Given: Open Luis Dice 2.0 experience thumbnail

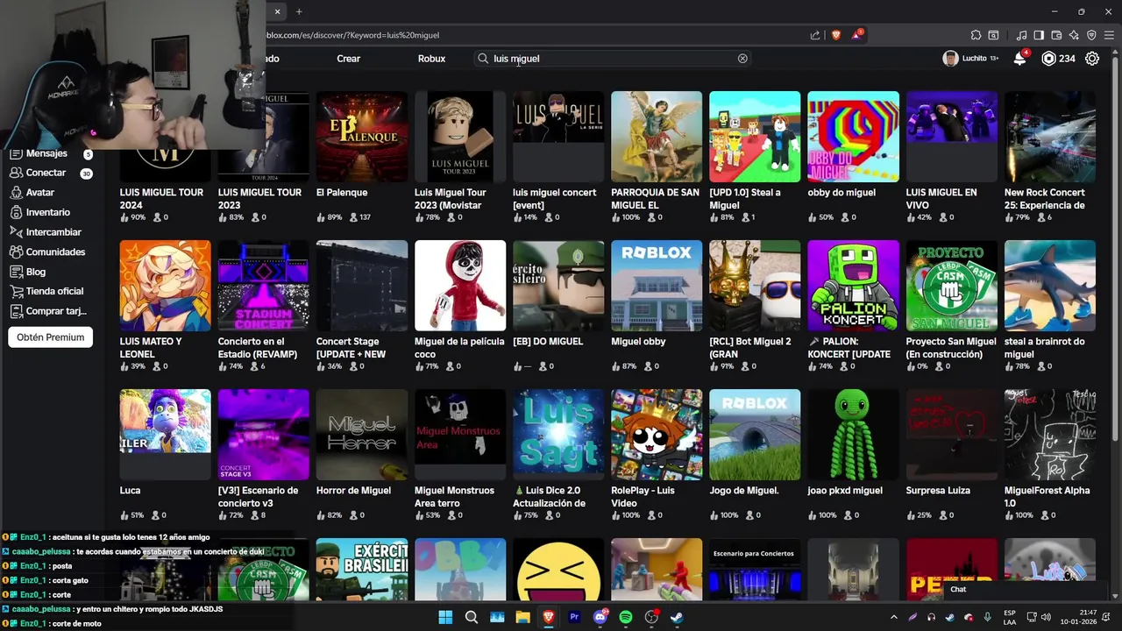Looking at the screenshot, I should coord(558,435).
